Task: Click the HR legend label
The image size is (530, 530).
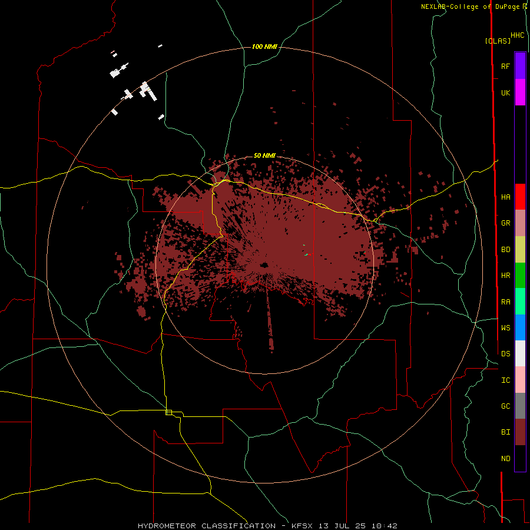Action: (505, 276)
